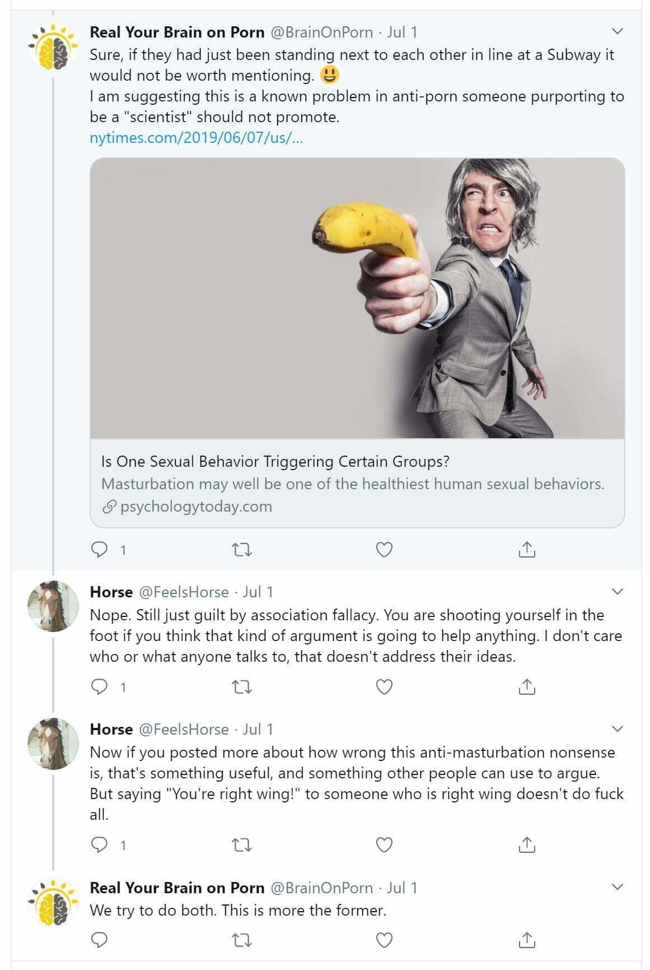Screen dimensions: 650x970
Task: Retweet Horse's guilt by association tweet
Action: tap(242, 686)
